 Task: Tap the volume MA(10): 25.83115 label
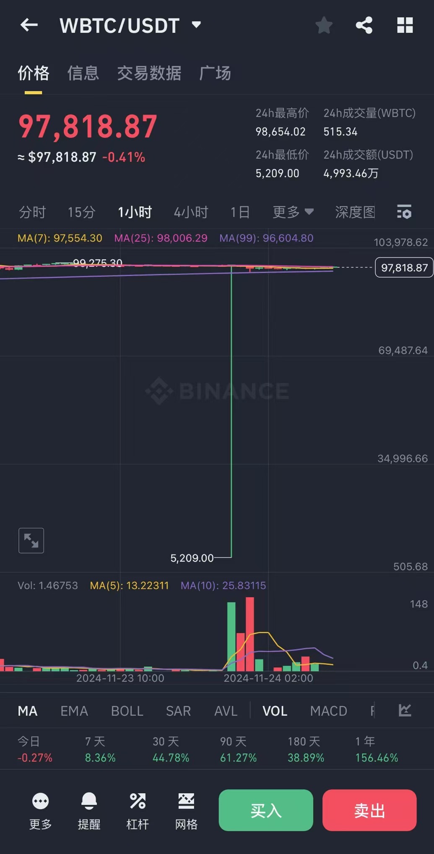223,586
